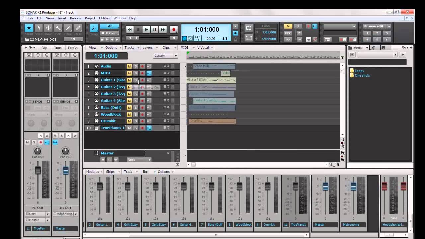Viewport: 425px width, 239px height.
Task: Adjust the Drumkit console volume fader
Action: (x=268, y=187)
